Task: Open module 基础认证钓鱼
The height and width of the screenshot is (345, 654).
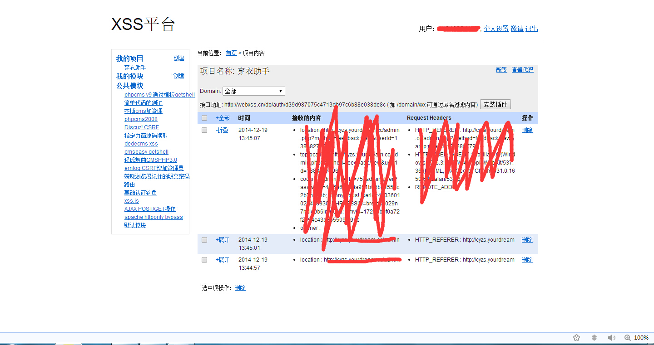Action: [x=141, y=193]
